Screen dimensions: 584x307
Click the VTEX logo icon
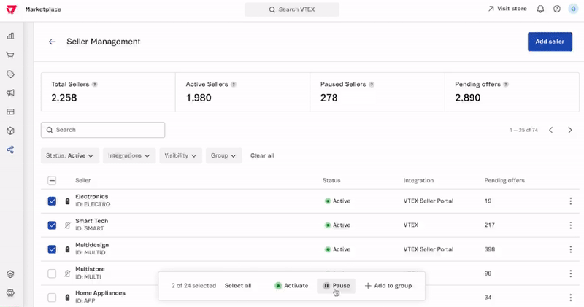10,9
